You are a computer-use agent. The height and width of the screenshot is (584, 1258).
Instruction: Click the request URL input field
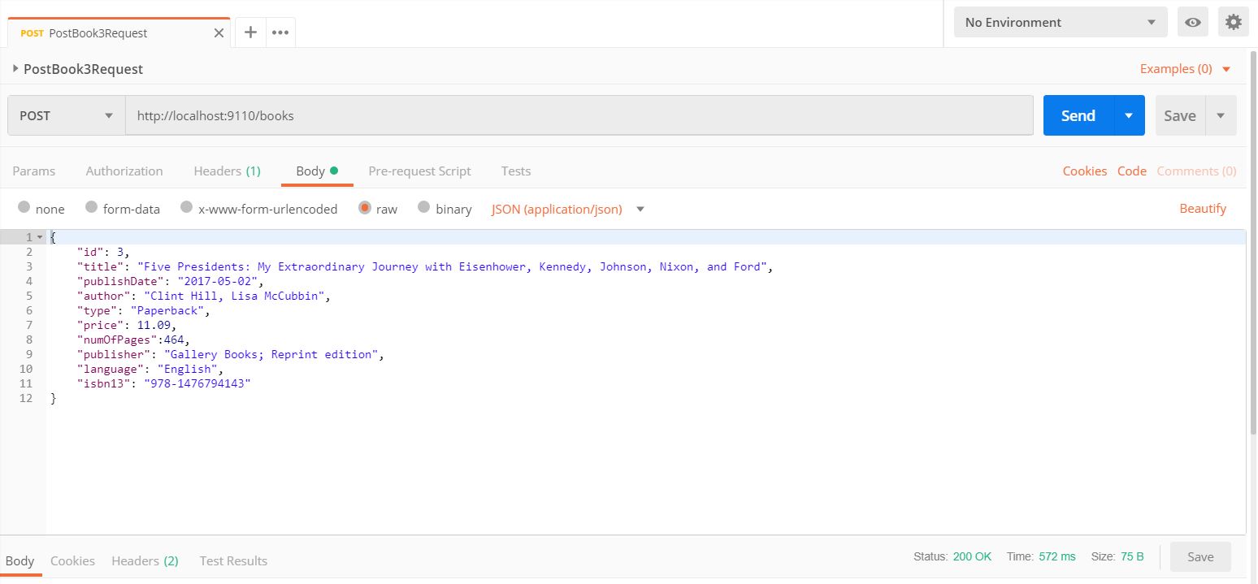[579, 115]
